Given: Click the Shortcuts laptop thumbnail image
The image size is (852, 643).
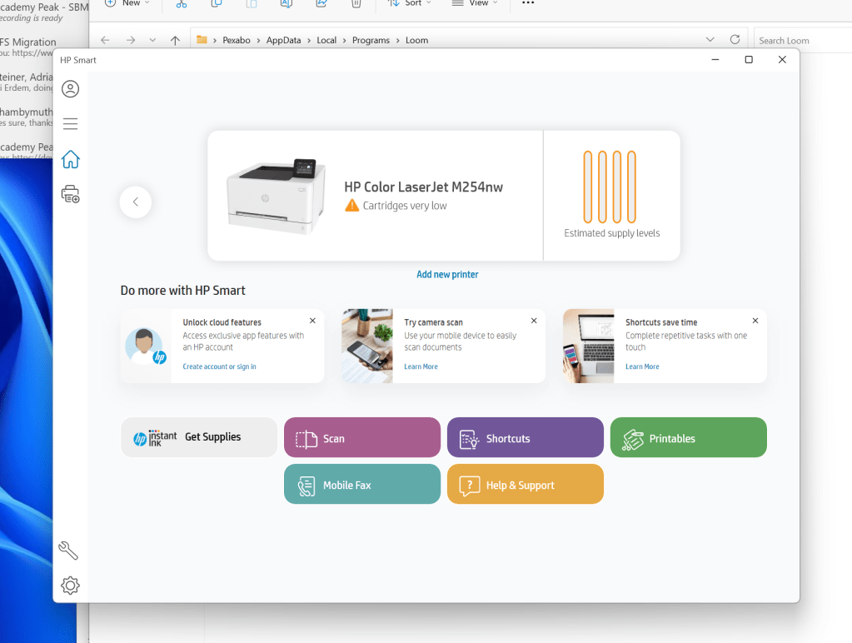Looking at the screenshot, I should [589, 346].
